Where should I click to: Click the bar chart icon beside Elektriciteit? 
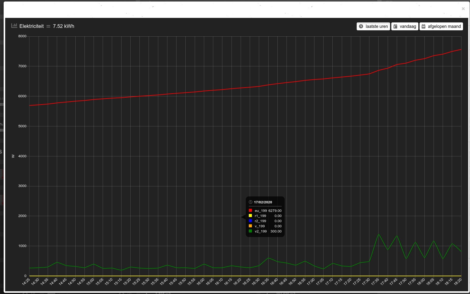click(x=14, y=26)
